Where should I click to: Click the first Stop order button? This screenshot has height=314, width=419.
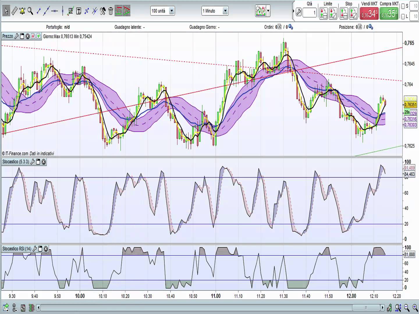[344, 14]
